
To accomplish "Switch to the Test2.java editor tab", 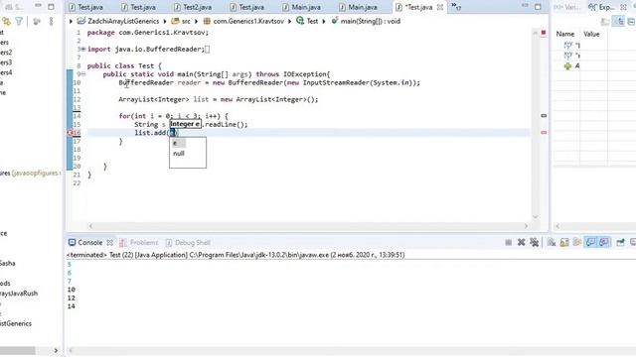I will coord(193,7).
